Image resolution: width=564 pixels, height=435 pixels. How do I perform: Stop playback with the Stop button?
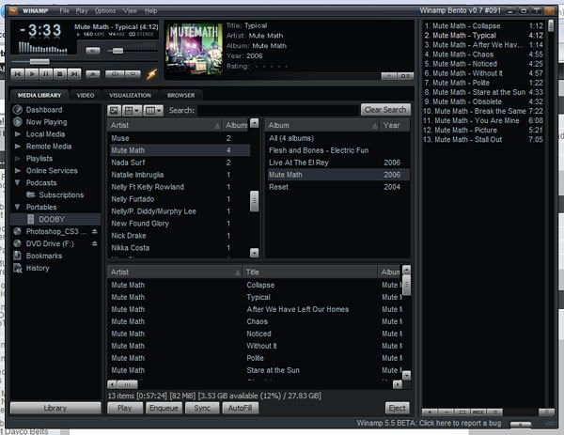[60, 74]
